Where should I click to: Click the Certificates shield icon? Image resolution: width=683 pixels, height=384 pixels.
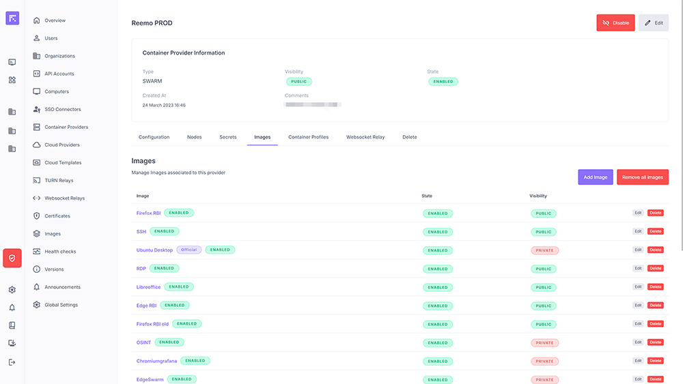[x=37, y=216]
